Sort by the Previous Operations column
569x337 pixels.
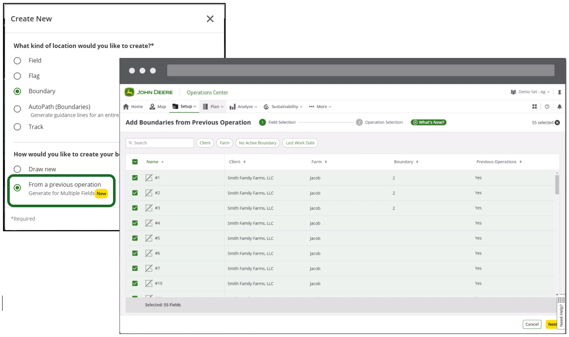pyautogui.click(x=499, y=162)
